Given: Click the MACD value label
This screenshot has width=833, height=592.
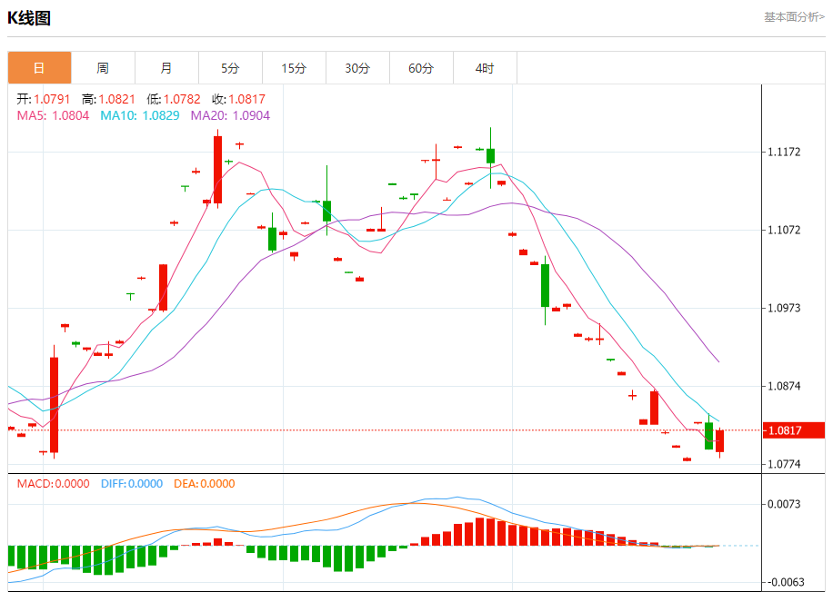Looking at the screenshot, I should 53,484.
